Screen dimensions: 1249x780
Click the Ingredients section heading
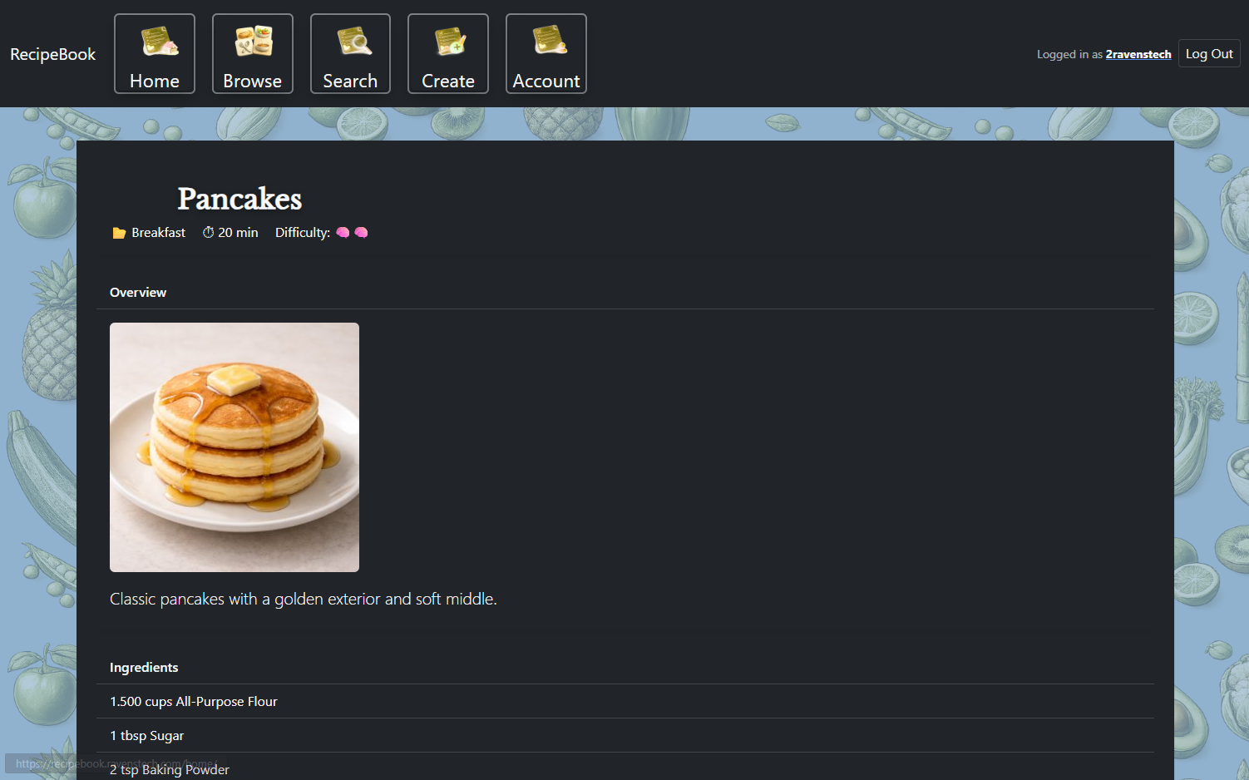tap(144, 667)
